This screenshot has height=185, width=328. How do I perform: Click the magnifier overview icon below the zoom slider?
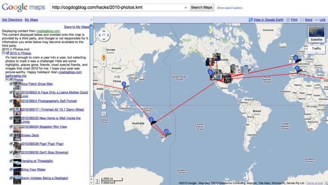pyautogui.click(x=104, y=114)
